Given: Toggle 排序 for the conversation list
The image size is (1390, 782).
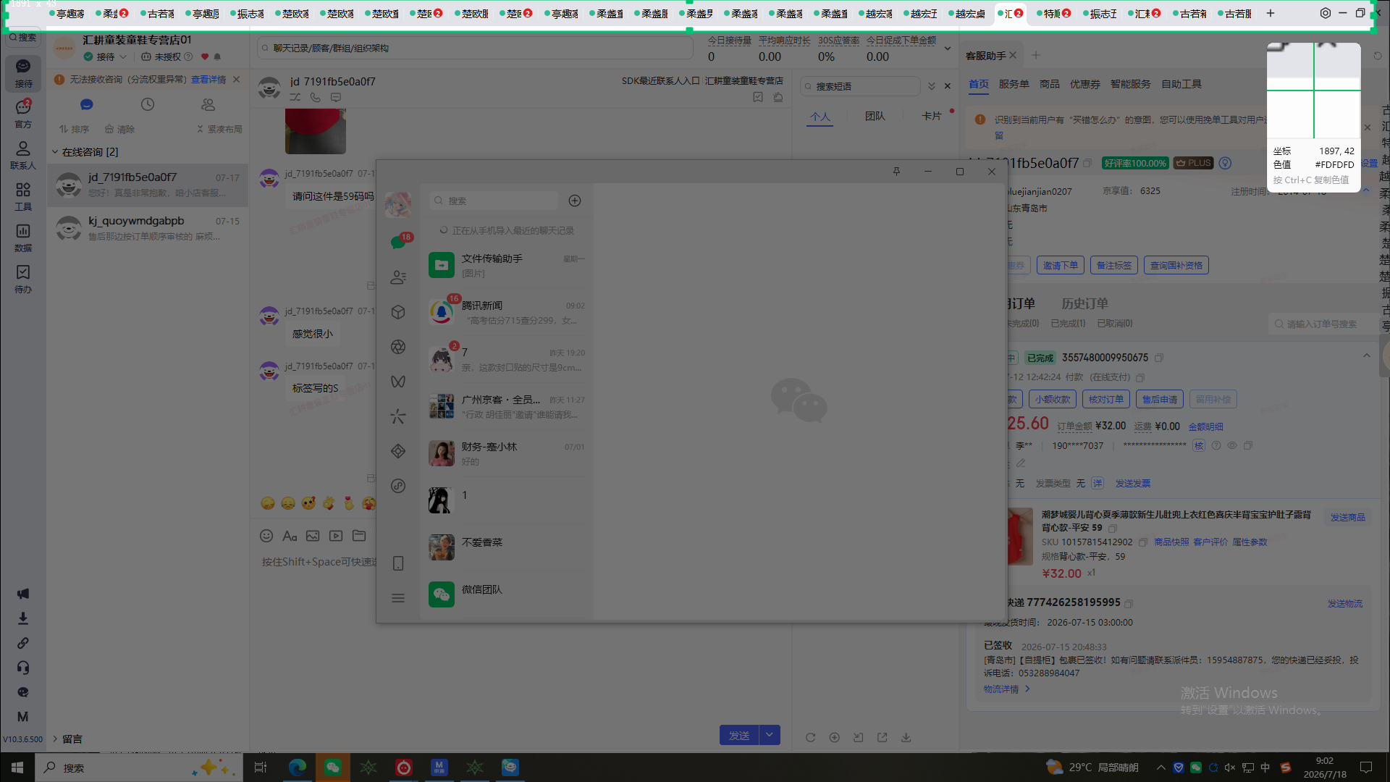Looking at the screenshot, I should tap(74, 129).
